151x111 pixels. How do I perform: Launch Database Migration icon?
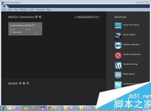pyautogui.click(x=118, y=45)
